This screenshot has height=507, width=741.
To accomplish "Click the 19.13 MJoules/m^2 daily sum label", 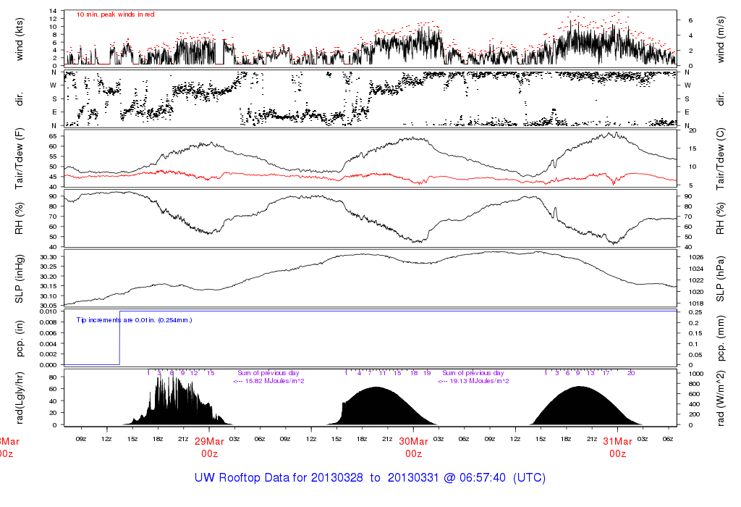I will 473,381.
